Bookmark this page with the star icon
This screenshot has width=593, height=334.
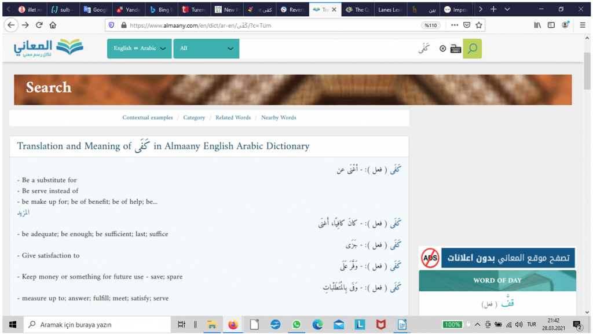(479, 25)
